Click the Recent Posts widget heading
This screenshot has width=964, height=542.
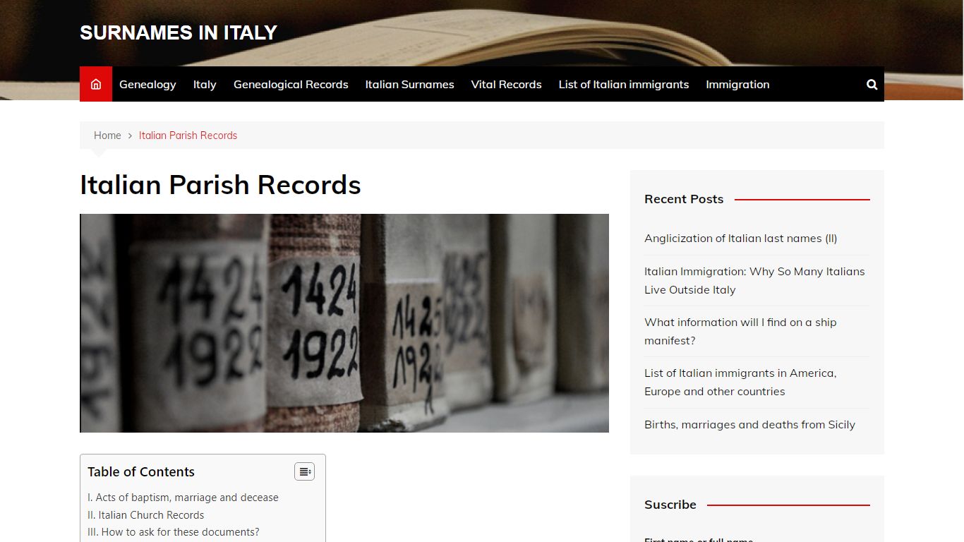[684, 199]
